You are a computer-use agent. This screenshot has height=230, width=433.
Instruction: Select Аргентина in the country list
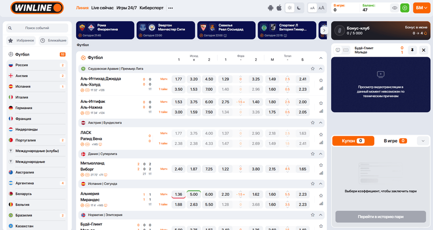(x=37, y=183)
